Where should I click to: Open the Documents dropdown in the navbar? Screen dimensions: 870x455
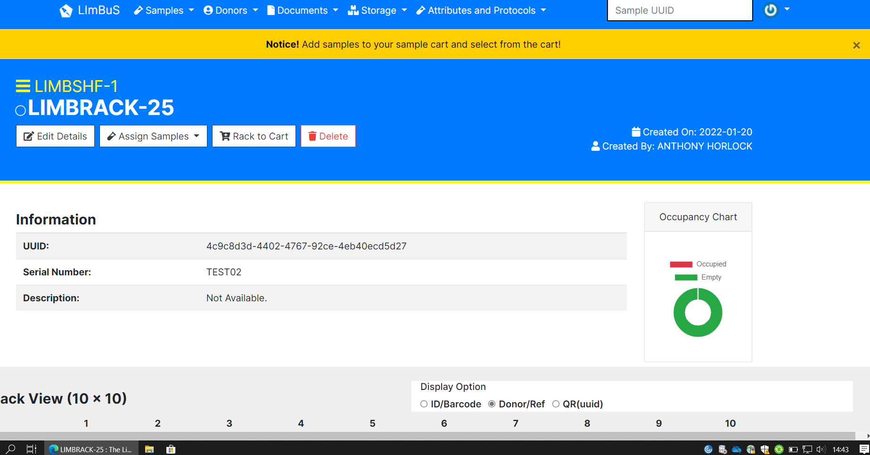[302, 10]
